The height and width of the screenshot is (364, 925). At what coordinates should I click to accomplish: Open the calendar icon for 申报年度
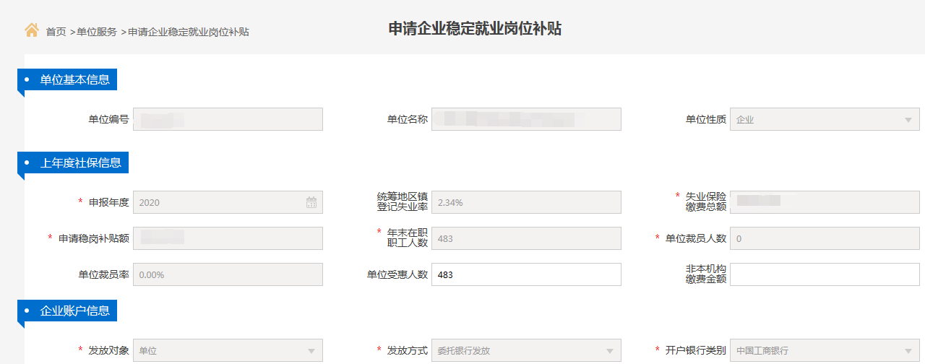(x=311, y=202)
